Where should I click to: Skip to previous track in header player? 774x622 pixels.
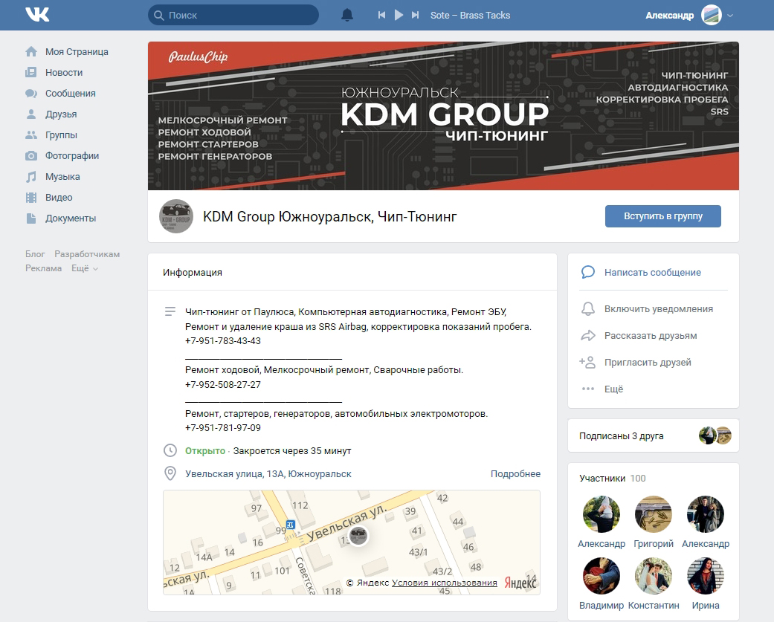pos(381,15)
